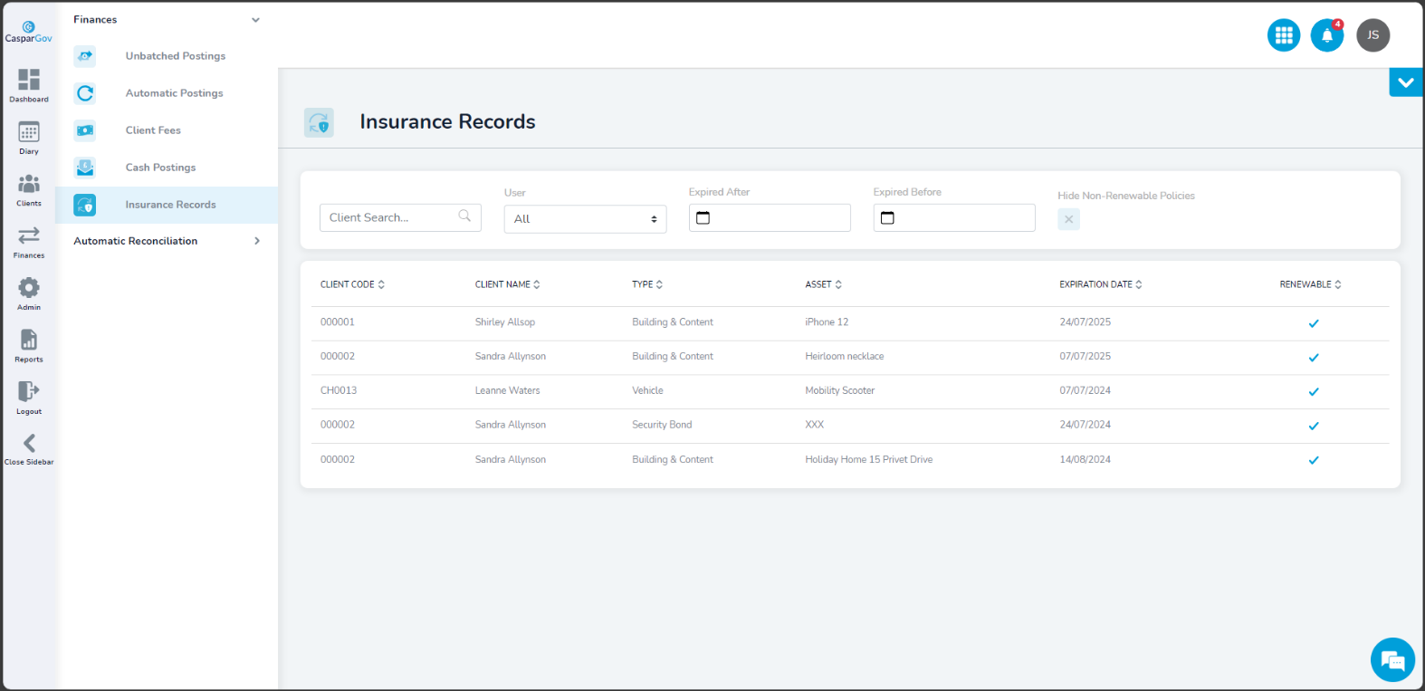Open the User dropdown set to All
The height and width of the screenshot is (691, 1425).
tap(585, 219)
